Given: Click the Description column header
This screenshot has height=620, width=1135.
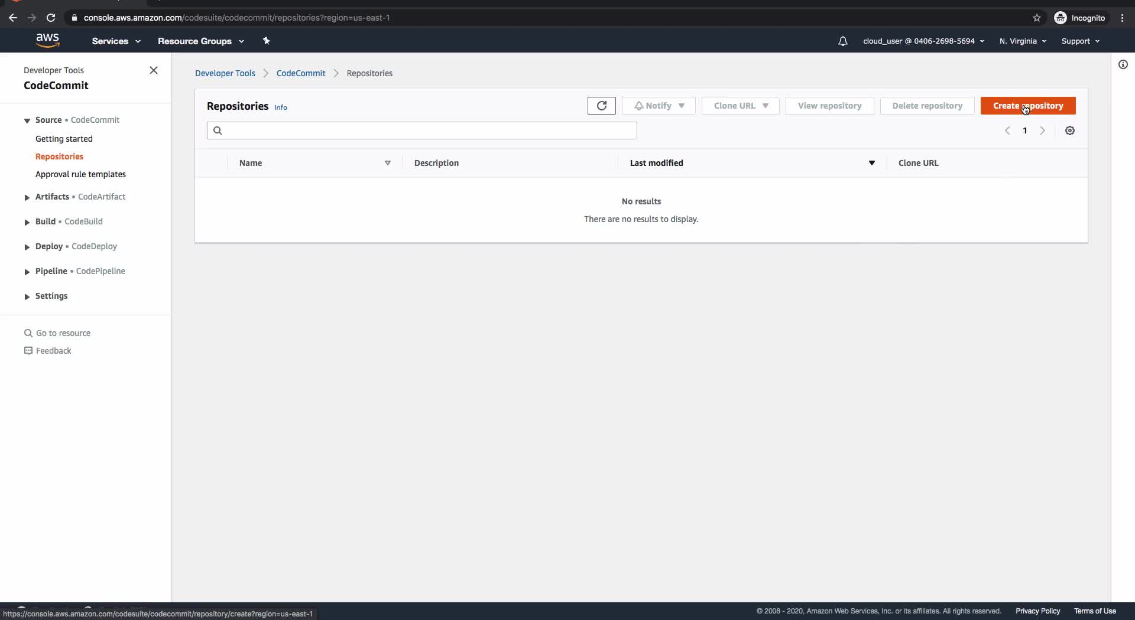Looking at the screenshot, I should point(436,163).
